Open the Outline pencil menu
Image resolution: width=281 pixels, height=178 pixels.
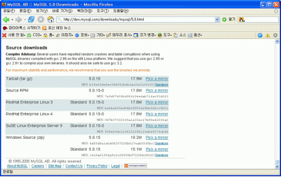tap(119, 35)
